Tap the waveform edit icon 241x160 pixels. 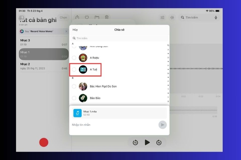click(x=172, y=17)
